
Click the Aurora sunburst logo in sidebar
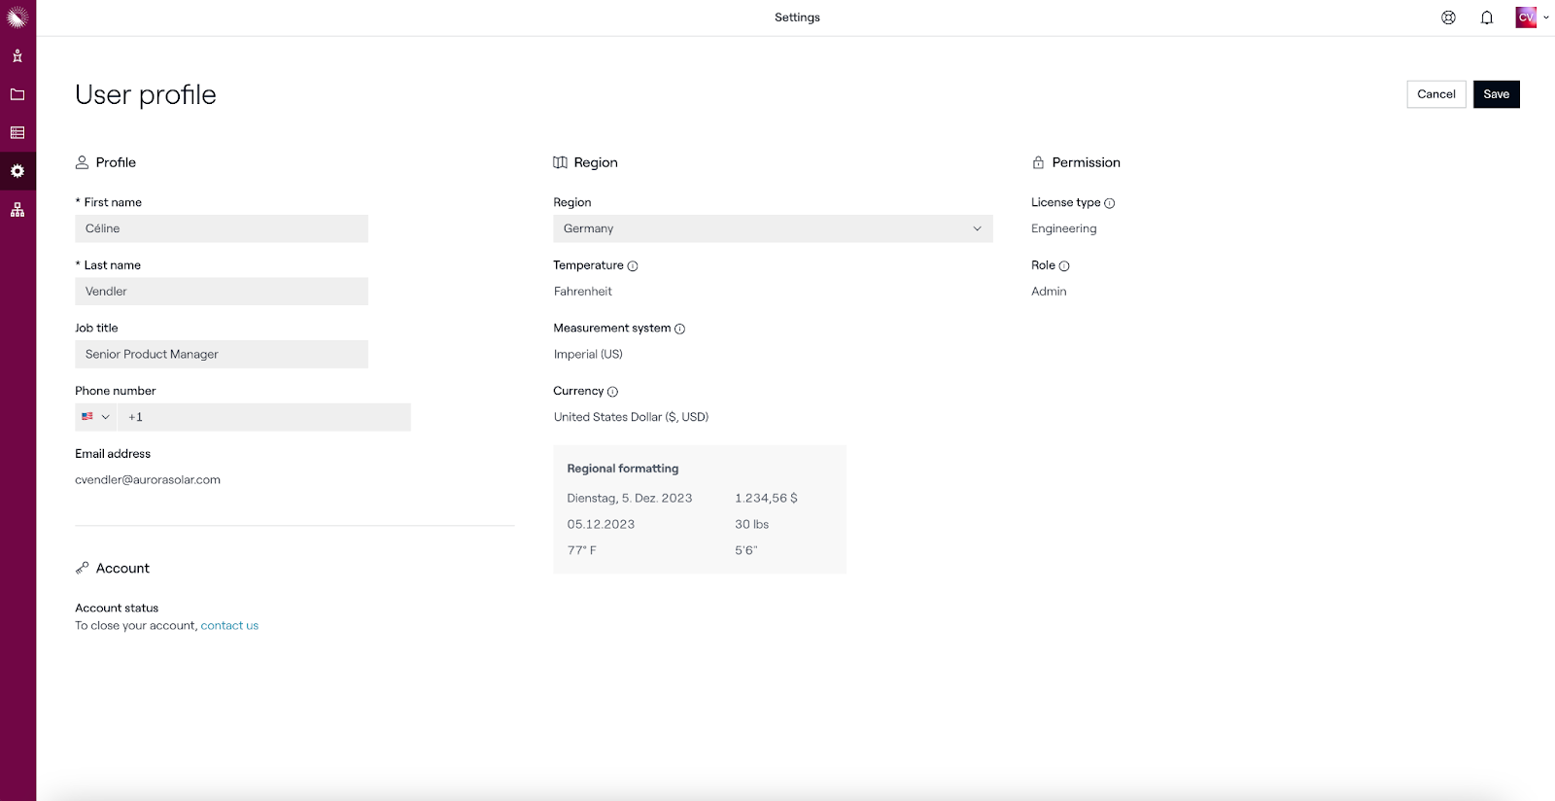17,17
